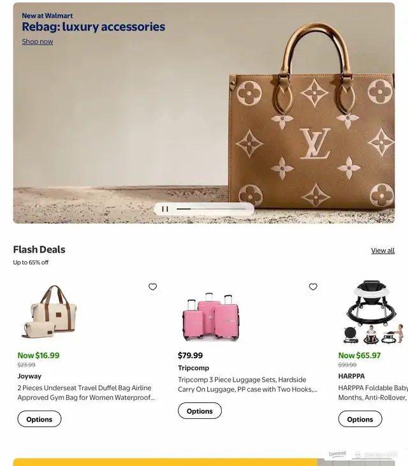Image resolution: width=408 pixels, height=466 pixels.
Task: Open the Rebag 'Shop now' link
Action: [38, 41]
